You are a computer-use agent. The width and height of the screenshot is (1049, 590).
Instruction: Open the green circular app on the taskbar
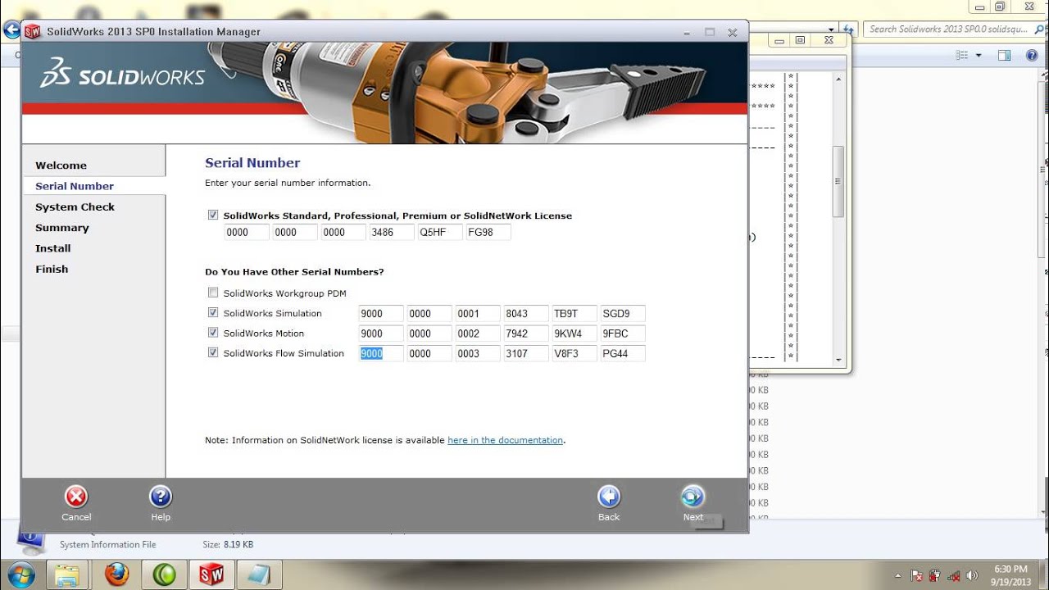point(164,574)
